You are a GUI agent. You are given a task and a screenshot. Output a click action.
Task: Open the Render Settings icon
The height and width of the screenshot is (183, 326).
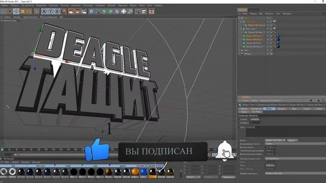[84, 11]
